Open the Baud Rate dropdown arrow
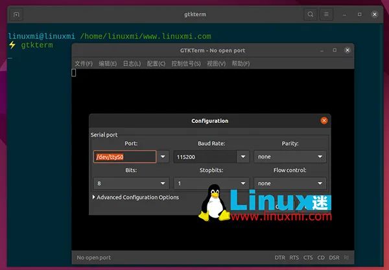The height and width of the screenshot is (270, 389). [243, 157]
